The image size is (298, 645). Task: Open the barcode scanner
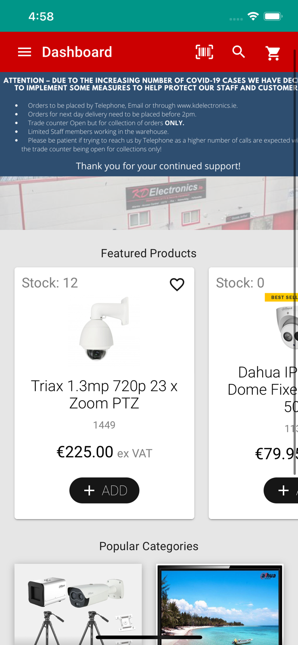click(x=204, y=52)
